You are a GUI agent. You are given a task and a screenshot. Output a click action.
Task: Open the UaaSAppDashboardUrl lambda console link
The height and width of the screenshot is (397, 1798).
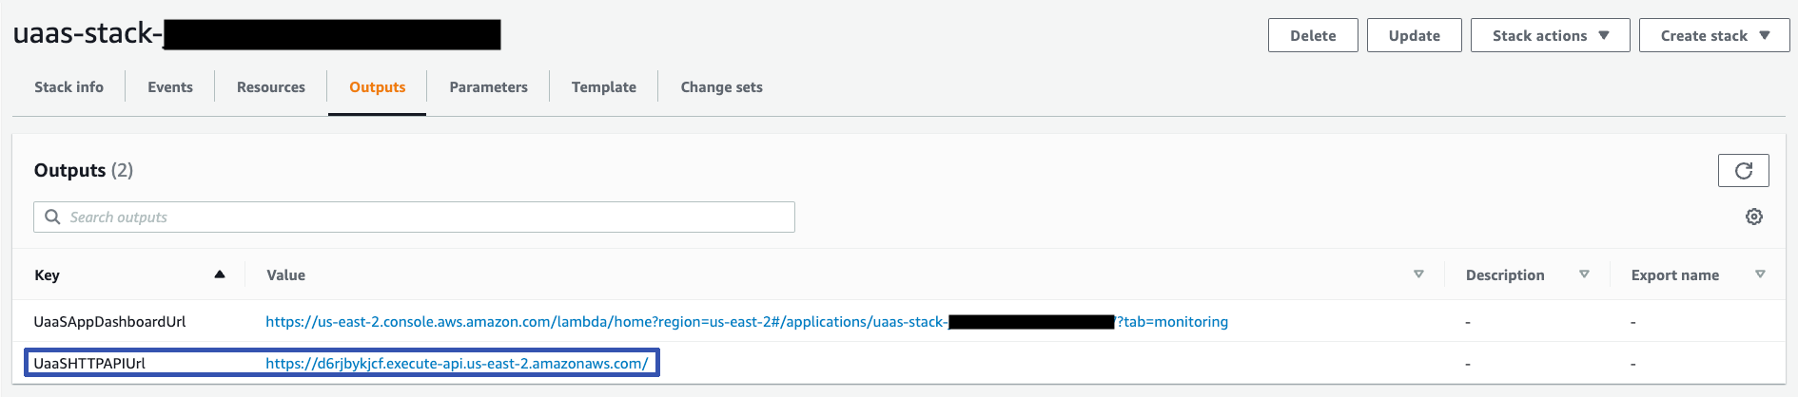click(747, 322)
